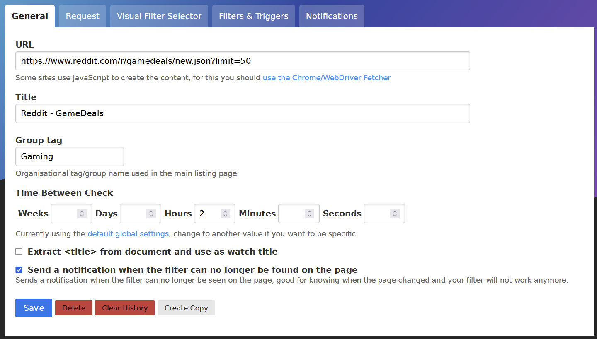This screenshot has height=339, width=597.
Task: Click the 'Time Between Check' heading
Action: [x=64, y=193]
